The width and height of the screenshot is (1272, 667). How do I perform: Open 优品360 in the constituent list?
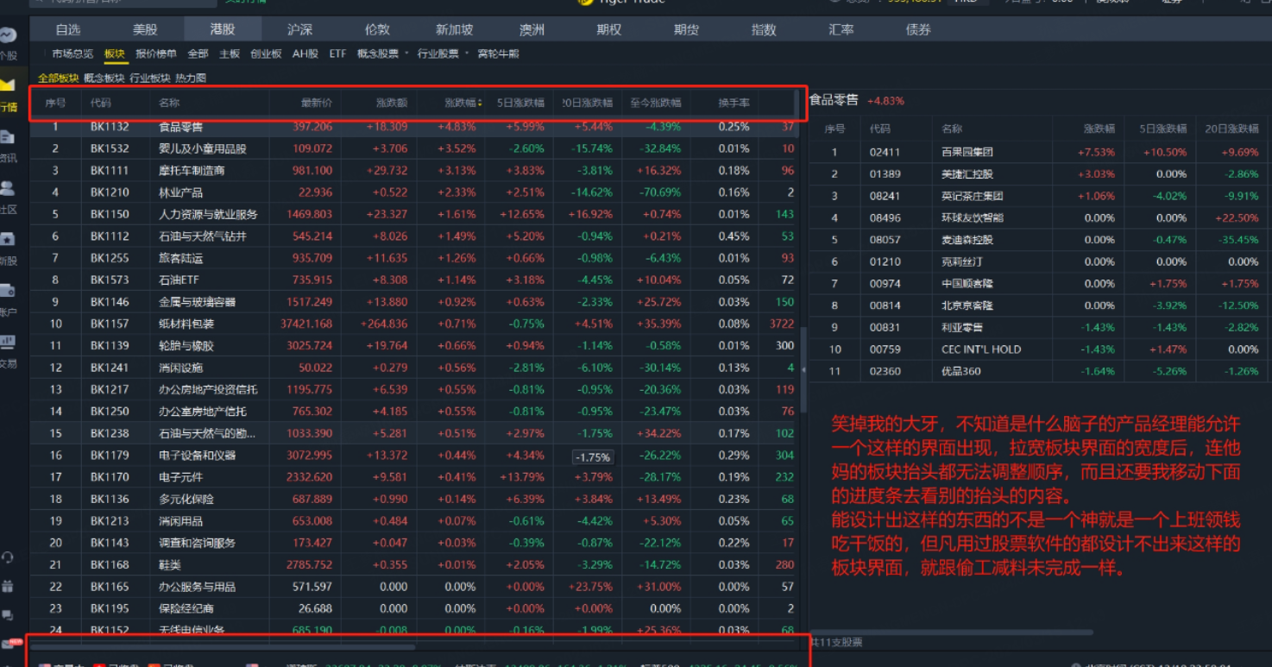click(x=1040, y=371)
